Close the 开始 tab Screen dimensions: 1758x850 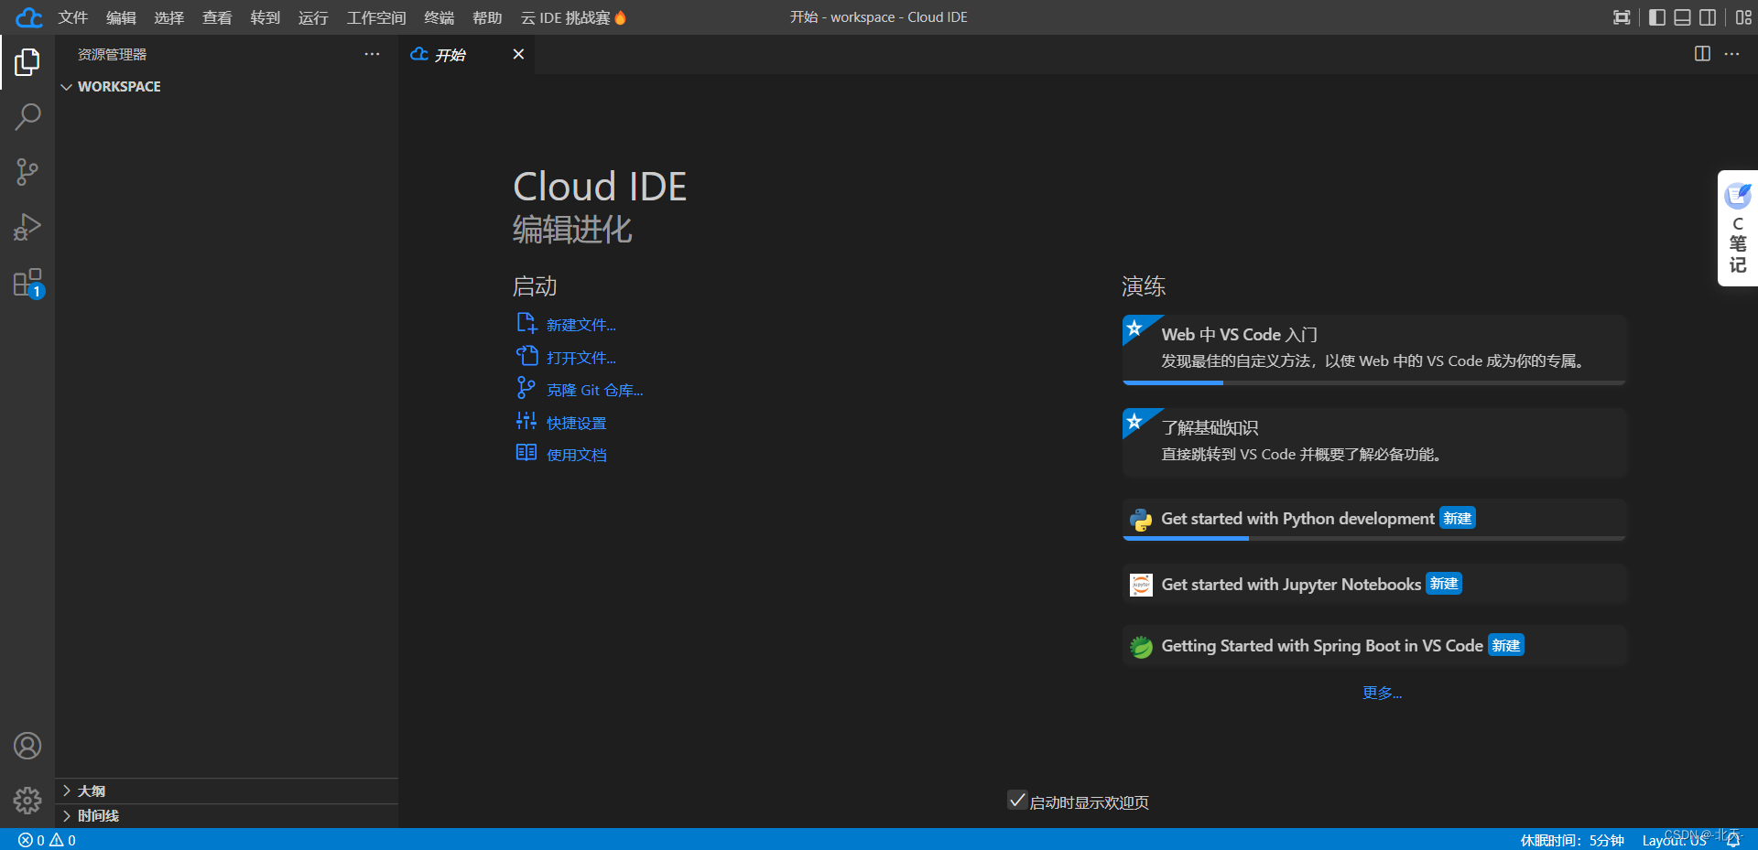coord(518,54)
